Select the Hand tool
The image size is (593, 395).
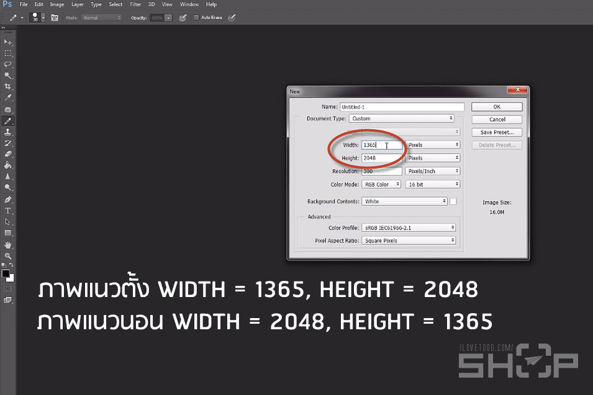click(7, 245)
